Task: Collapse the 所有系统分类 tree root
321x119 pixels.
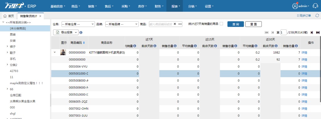Action: 3,22
